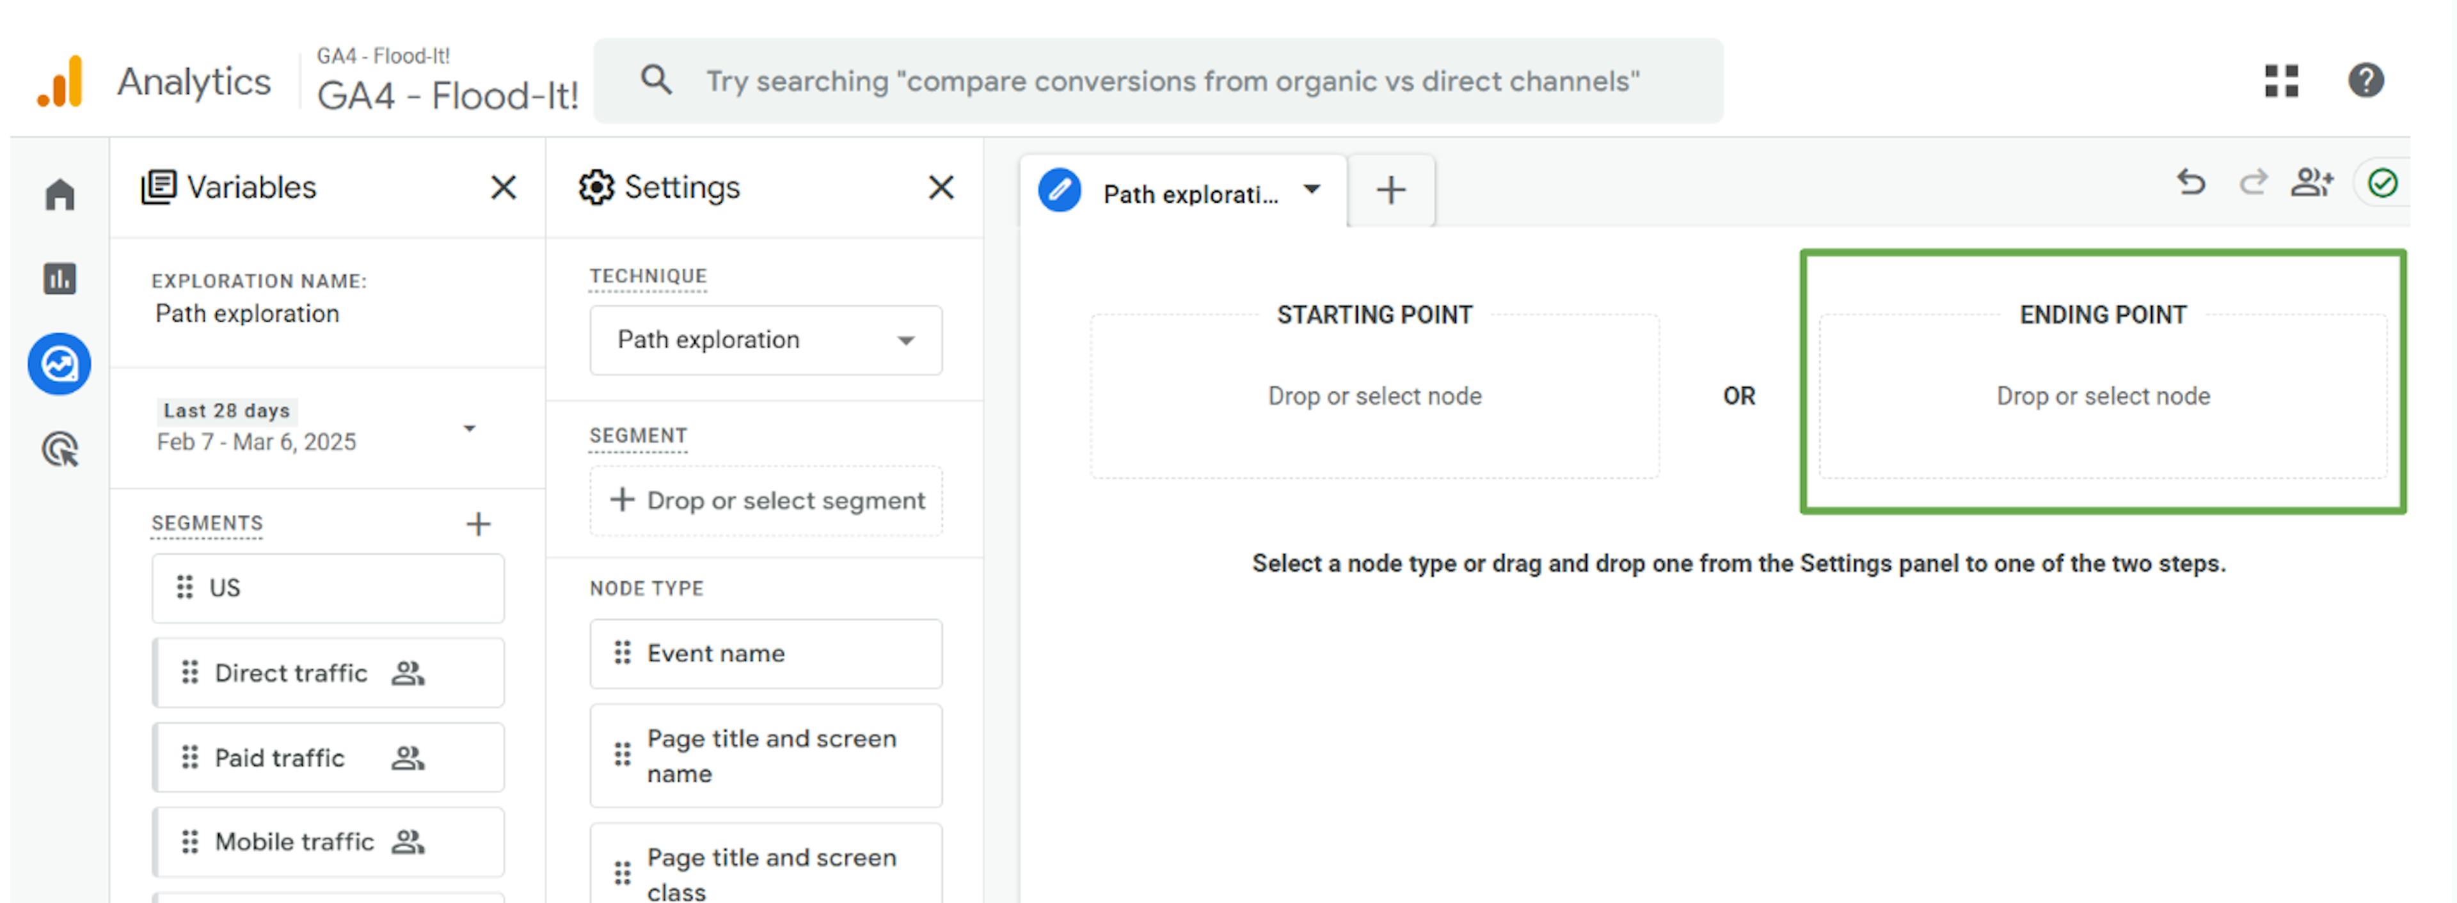Click the undo arrow icon
This screenshot has height=903, width=2457.
pyautogui.click(x=2191, y=181)
